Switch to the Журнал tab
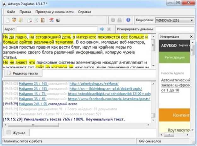Viewport: 197px width, 146px height. click(16, 133)
